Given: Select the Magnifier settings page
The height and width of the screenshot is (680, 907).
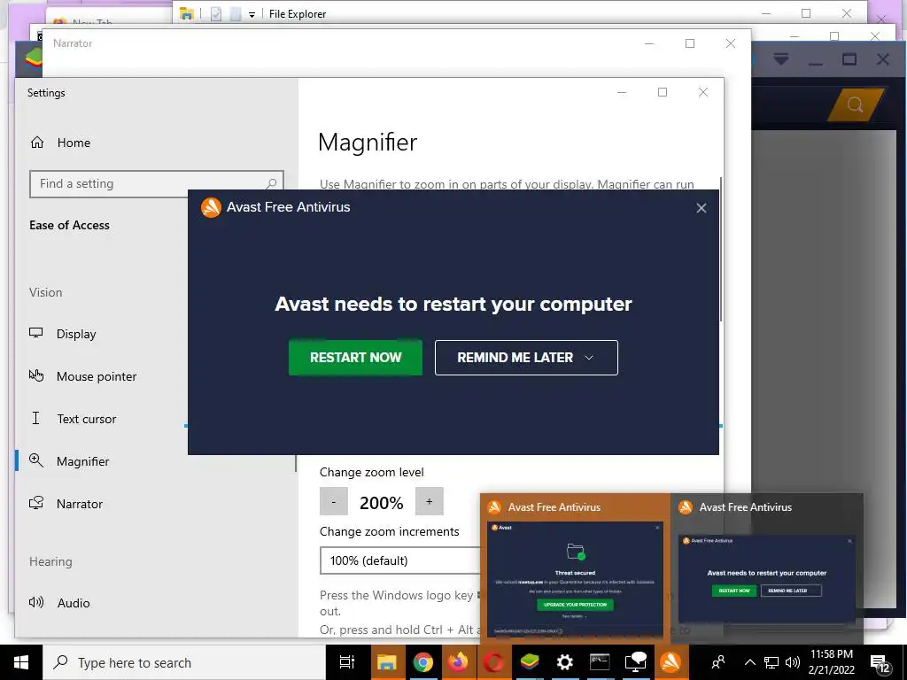Looking at the screenshot, I should tap(82, 461).
